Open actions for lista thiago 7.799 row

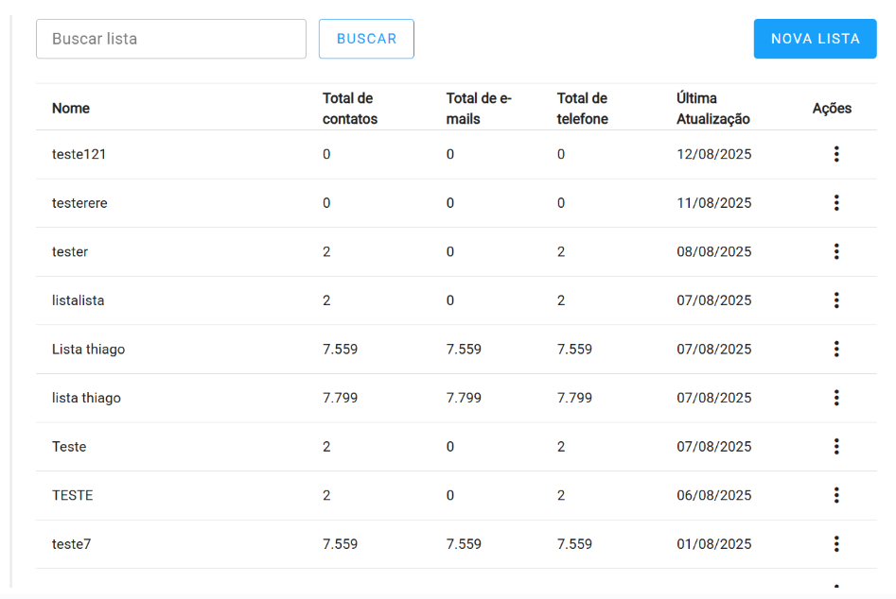836,398
